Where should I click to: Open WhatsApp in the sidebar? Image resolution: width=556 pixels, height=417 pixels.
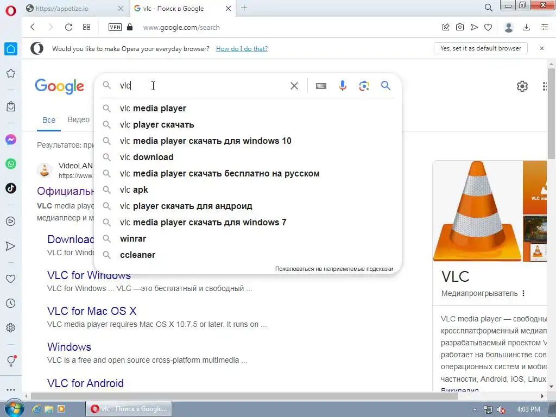[11, 164]
